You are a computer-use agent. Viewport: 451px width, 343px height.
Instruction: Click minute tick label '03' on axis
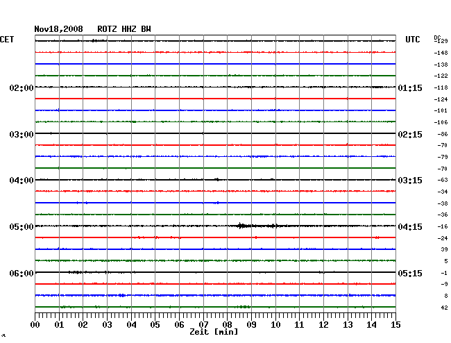click(x=107, y=324)
